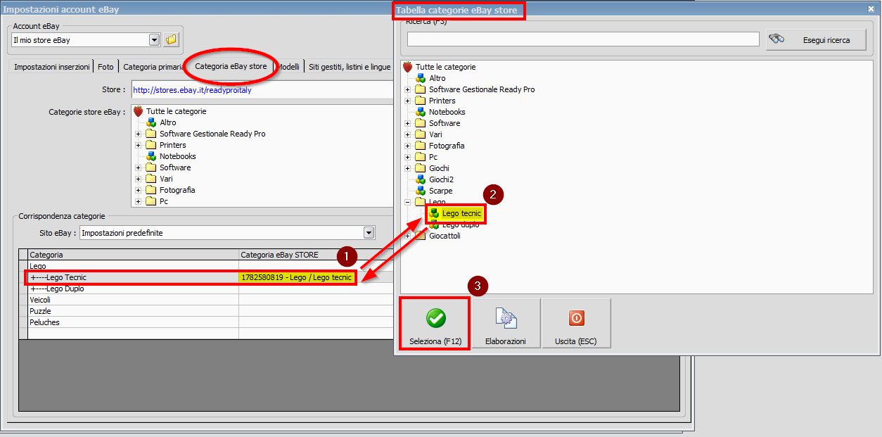Collapse the Lego node in the category table
Image resolution: width=882 pixels, height=437 pixels.
[x=408, y=202]
